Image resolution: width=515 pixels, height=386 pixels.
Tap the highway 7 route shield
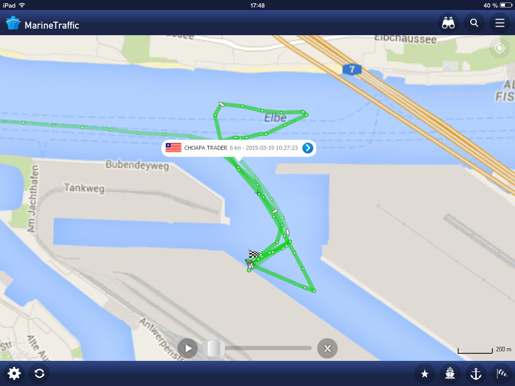pos(352,69)
